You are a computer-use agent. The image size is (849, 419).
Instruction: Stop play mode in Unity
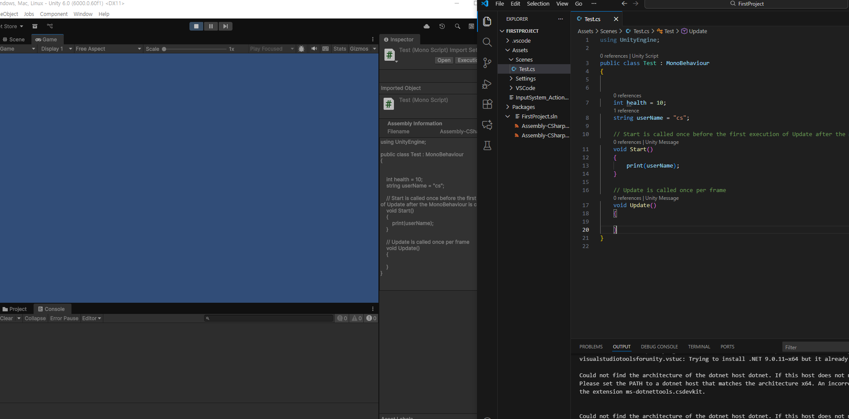tap(196, 26)
